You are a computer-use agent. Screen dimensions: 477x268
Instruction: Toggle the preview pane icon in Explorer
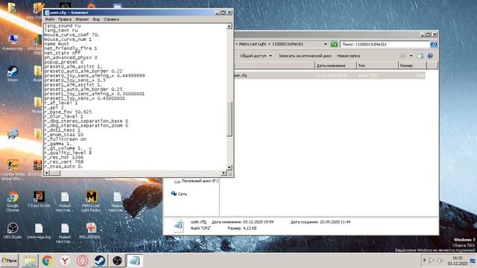pyautogui.click(x=420, y=56)
